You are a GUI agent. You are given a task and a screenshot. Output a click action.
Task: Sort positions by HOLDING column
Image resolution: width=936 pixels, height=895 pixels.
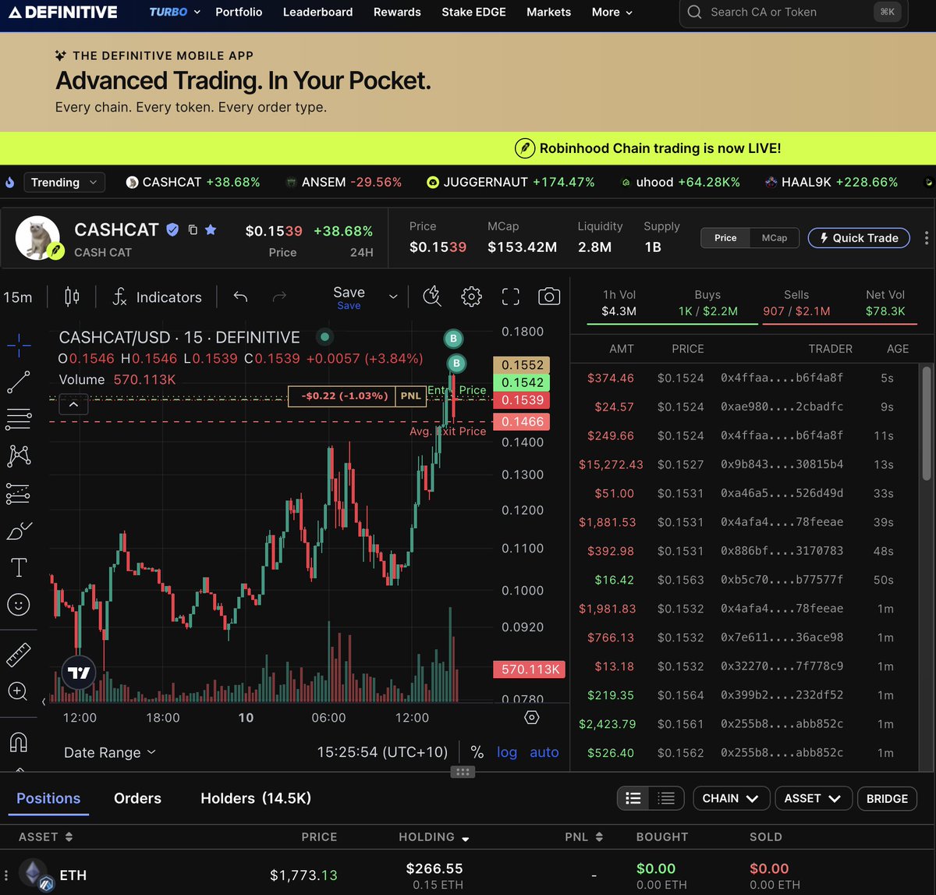point(434,836)
